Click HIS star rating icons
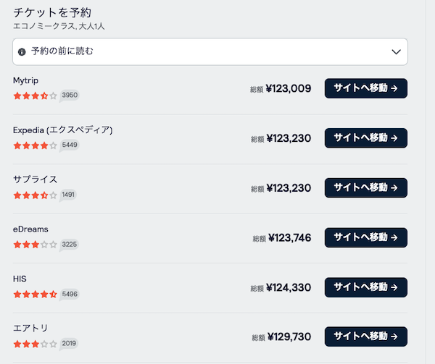The height and width of the screenshot is (364, 435). [35, 295]
